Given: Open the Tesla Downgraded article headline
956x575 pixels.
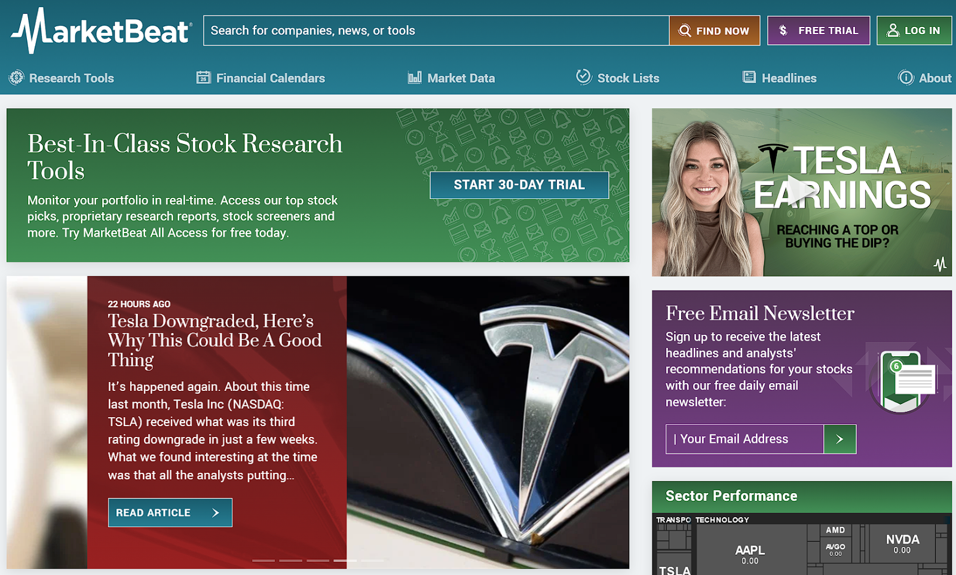Looking at the screenshot, I should click(x=215, y=340).
